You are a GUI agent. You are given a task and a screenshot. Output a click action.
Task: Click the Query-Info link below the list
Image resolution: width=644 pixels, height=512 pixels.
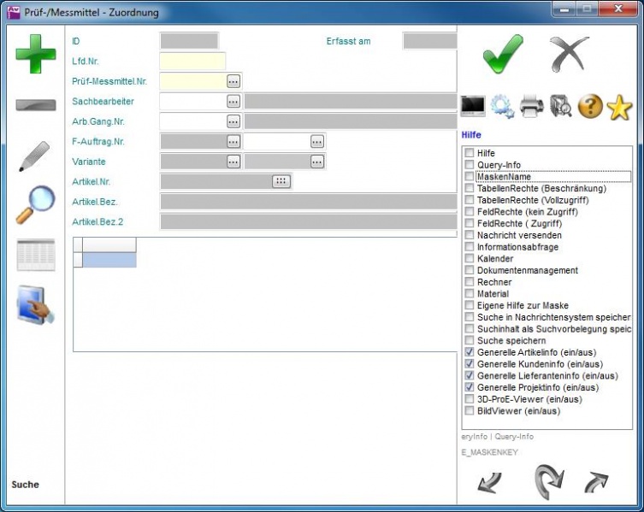(x=514, y=436)
